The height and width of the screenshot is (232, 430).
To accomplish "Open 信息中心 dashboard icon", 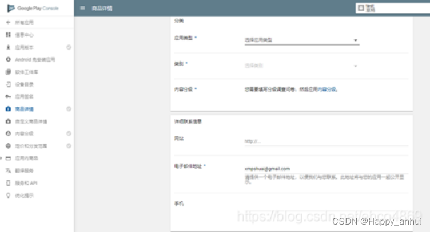I will (8, 35).
